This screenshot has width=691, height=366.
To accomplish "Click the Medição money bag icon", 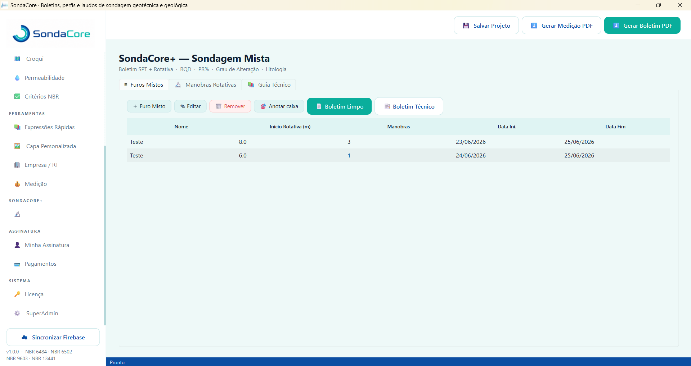I will (x=17, y=184).
